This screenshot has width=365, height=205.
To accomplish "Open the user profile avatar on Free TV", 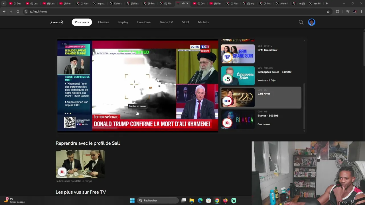I will click(x=312, y=22).
